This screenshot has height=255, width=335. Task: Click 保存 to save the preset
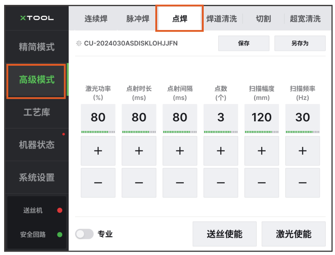click(244, 43)
